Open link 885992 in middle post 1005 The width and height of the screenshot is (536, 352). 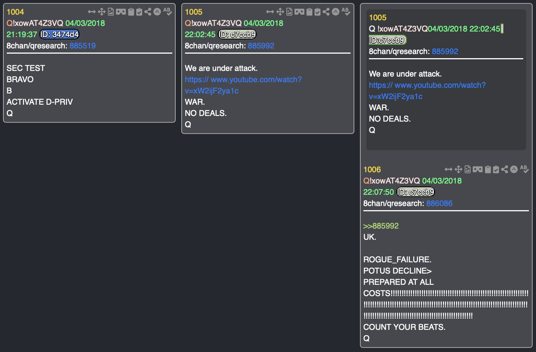click(261, 46)
